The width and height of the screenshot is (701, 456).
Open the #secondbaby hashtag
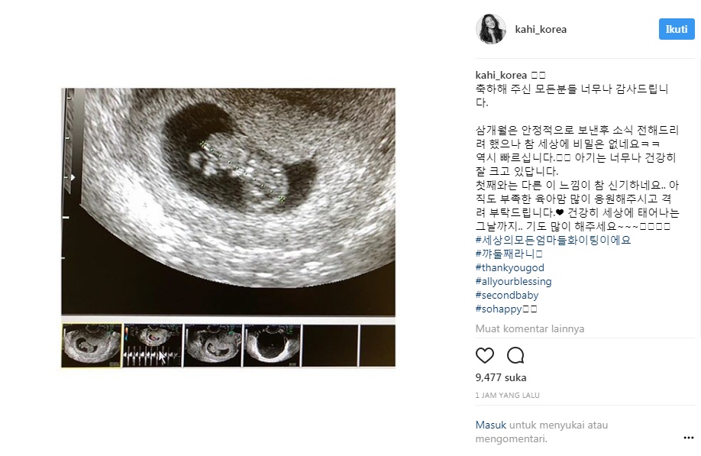pos(506,295)
